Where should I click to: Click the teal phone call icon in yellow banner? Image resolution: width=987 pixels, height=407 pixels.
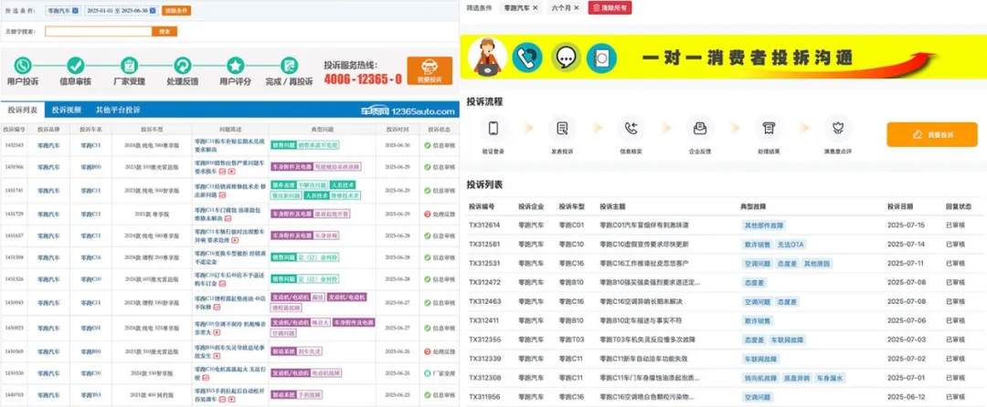click(527, 57)
